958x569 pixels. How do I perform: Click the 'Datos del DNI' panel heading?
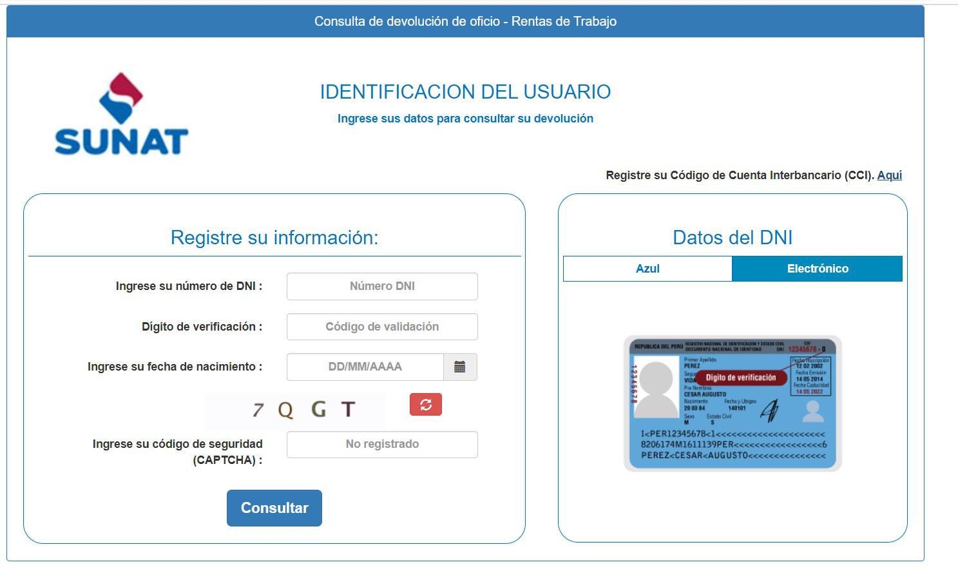pyautogui.click(x=733, y=237)
